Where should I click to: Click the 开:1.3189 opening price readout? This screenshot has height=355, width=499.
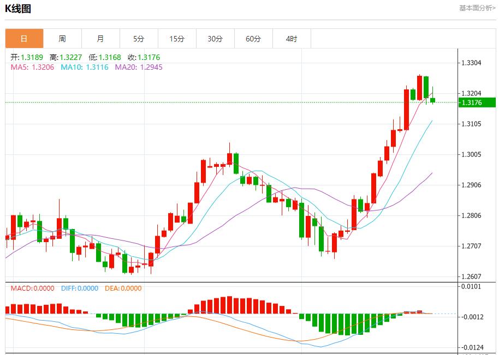[27, 57]
